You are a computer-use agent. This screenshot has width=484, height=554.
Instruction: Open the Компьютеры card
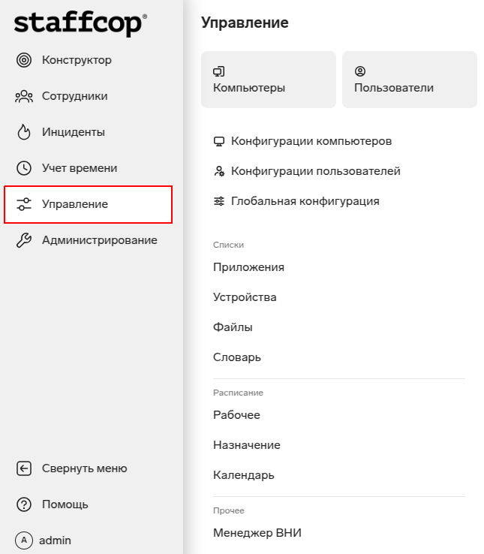(268, 80)
